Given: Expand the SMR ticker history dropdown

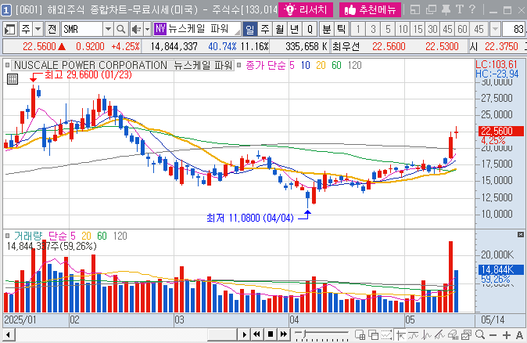Looking at the screenshot, I should (108, 30).
